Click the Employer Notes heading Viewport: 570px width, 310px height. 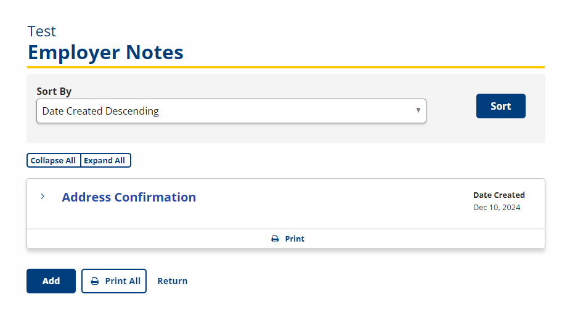(105, 52)
